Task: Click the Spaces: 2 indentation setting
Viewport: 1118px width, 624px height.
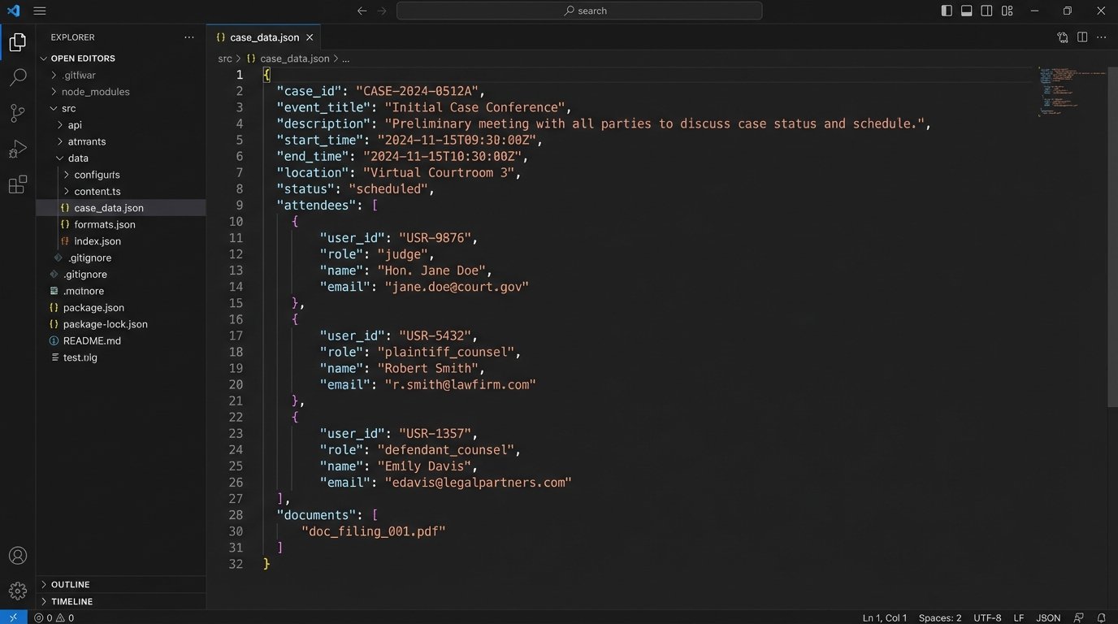Action: (x=940, y=617)
